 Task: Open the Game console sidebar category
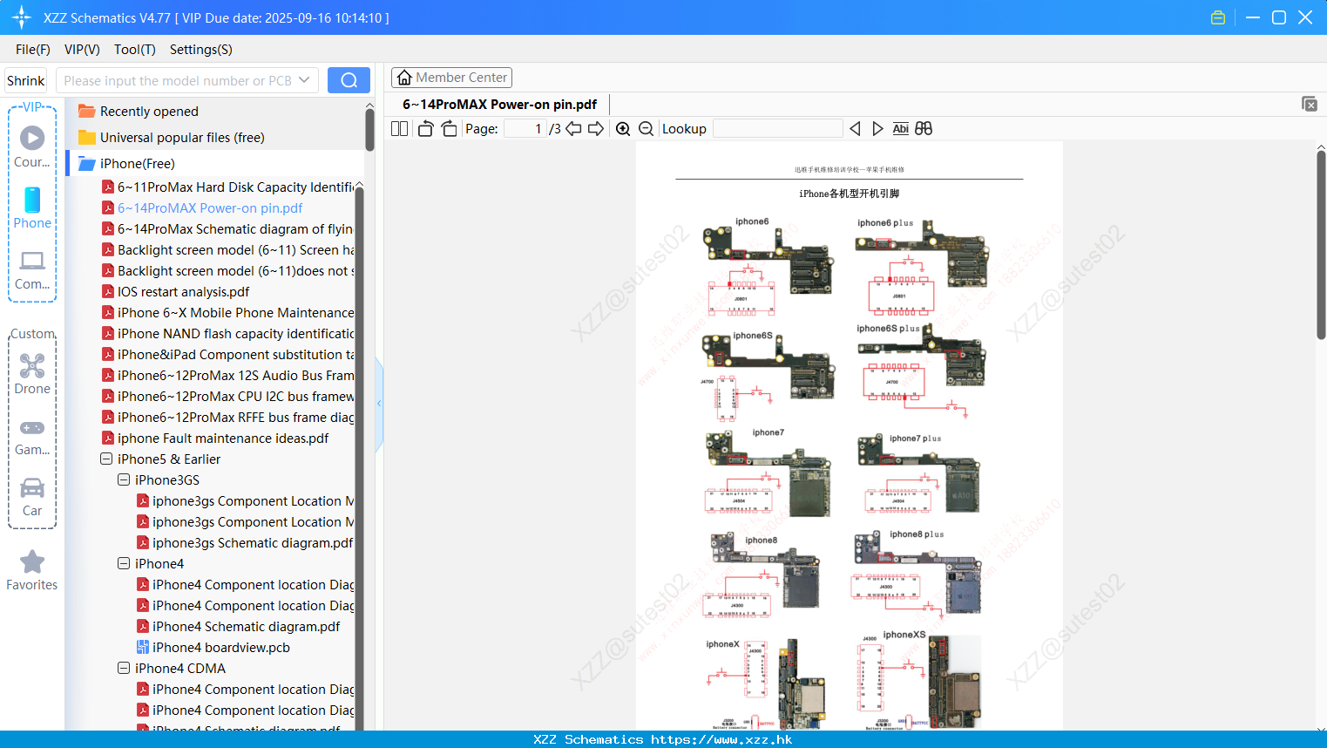(32, 437)
